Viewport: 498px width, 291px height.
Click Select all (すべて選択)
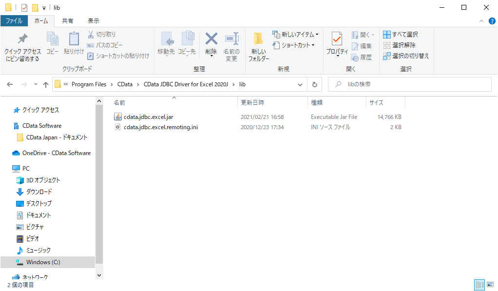point(401,34)
